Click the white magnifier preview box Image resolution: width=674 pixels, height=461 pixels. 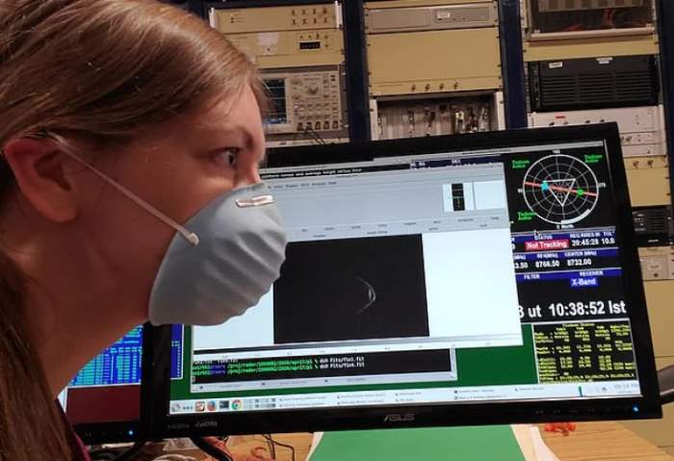[x=489, y=194]
